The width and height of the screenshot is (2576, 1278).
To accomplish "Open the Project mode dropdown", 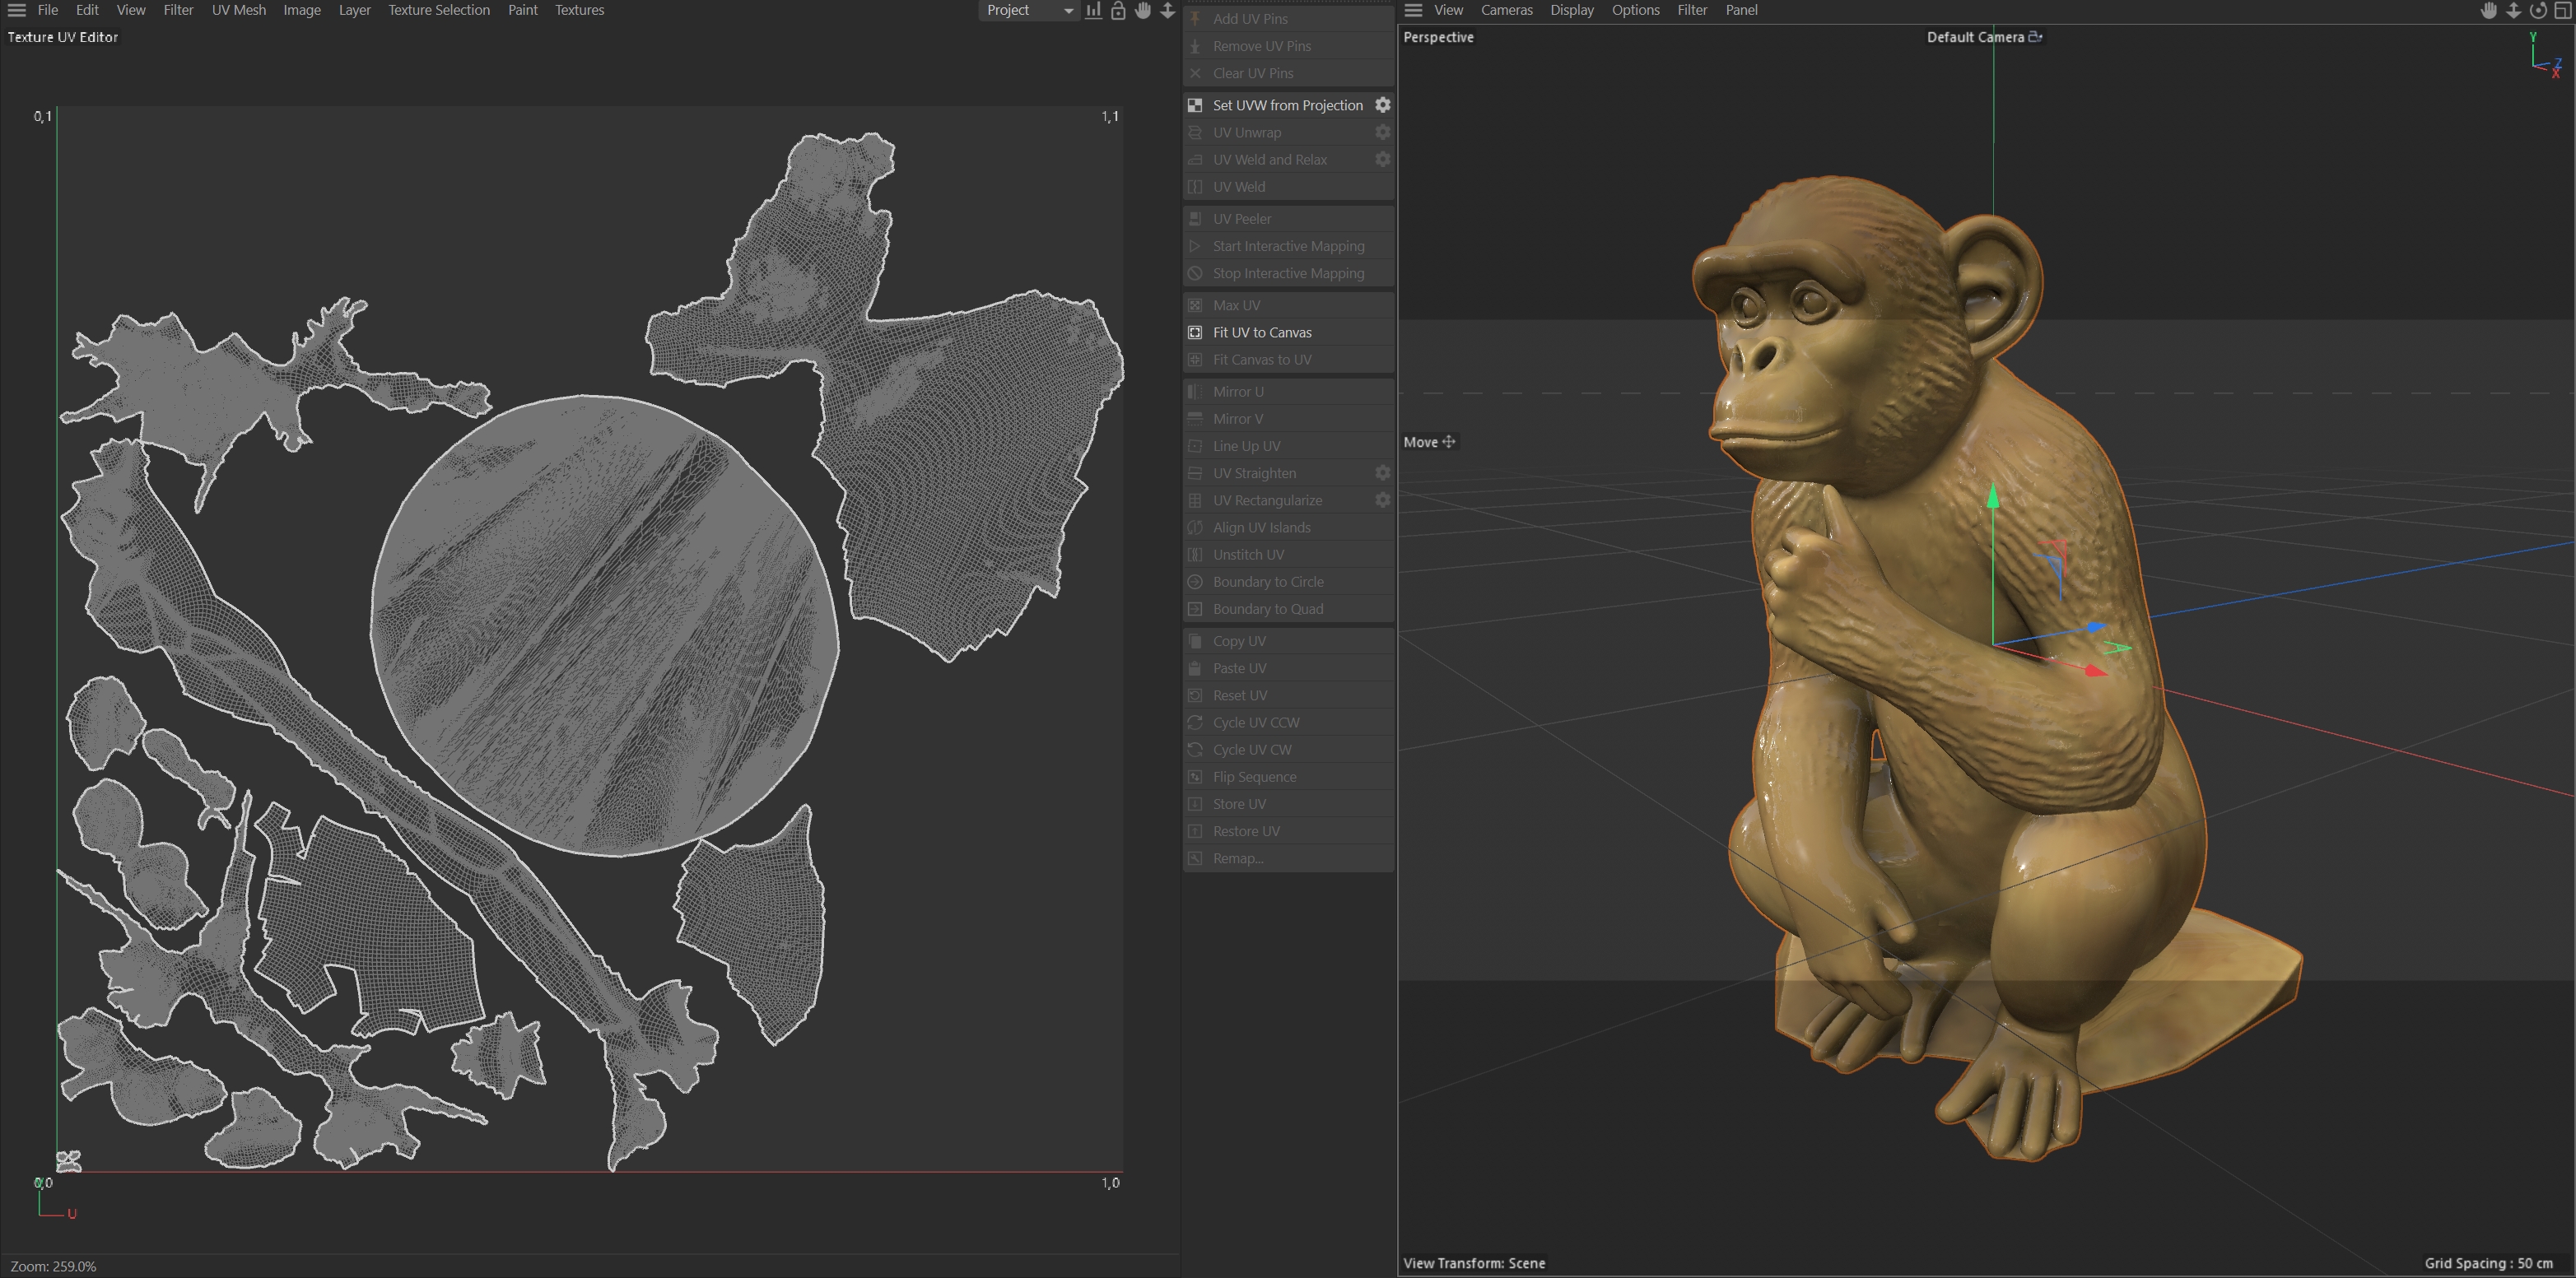I will click(x=1028, y=10).
